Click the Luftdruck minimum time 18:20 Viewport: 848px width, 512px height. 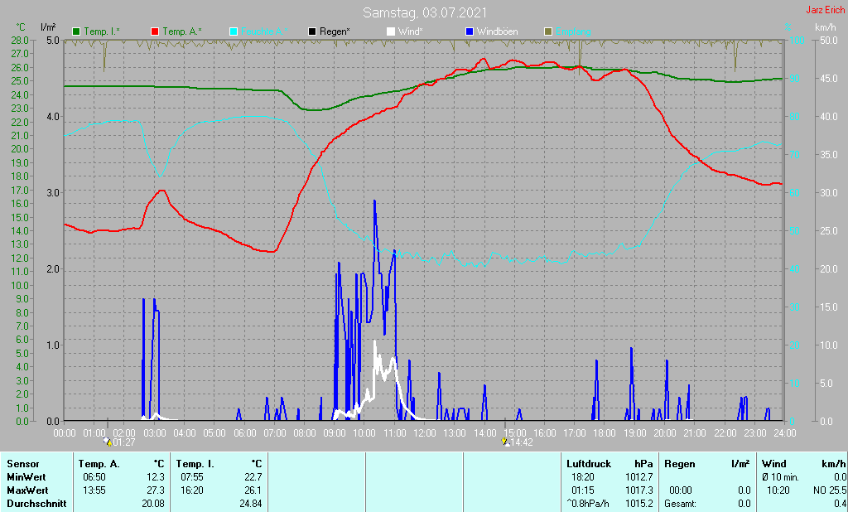tap(583, 477)
